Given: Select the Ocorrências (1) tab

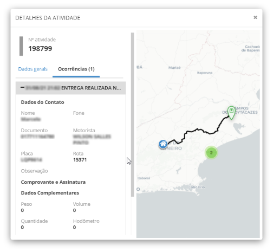Looking at the screenshot, I should click(x=76, y=69).
